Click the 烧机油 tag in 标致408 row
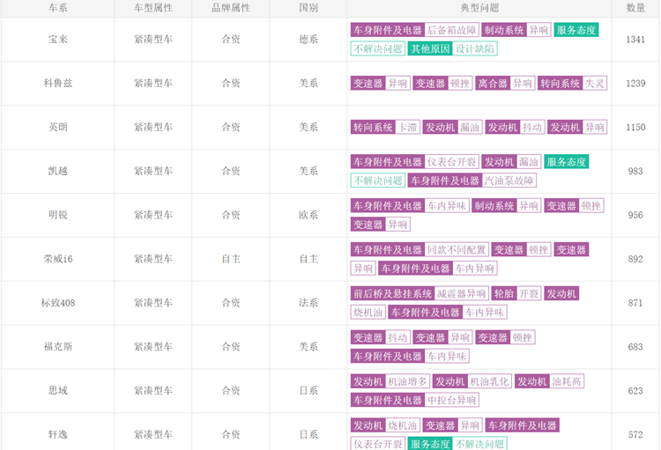661x450 pixels. coord(368,313)
